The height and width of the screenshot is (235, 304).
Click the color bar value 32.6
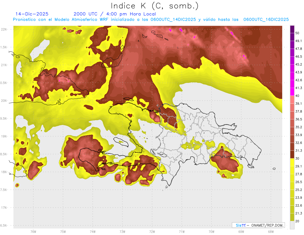pyautogui.click(x=298, y=143)
